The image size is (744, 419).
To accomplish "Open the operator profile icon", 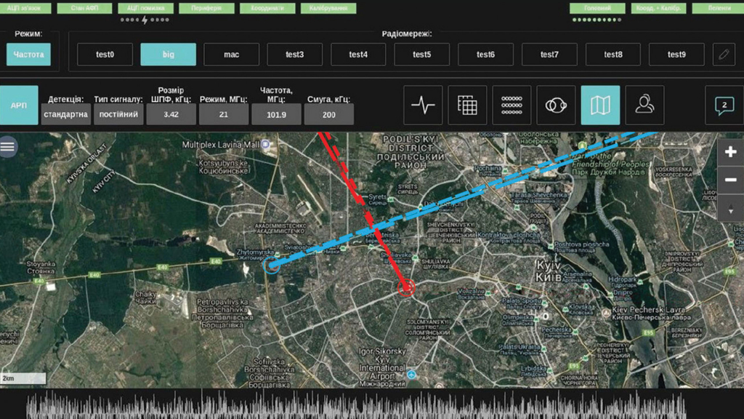I will point(644,105).
